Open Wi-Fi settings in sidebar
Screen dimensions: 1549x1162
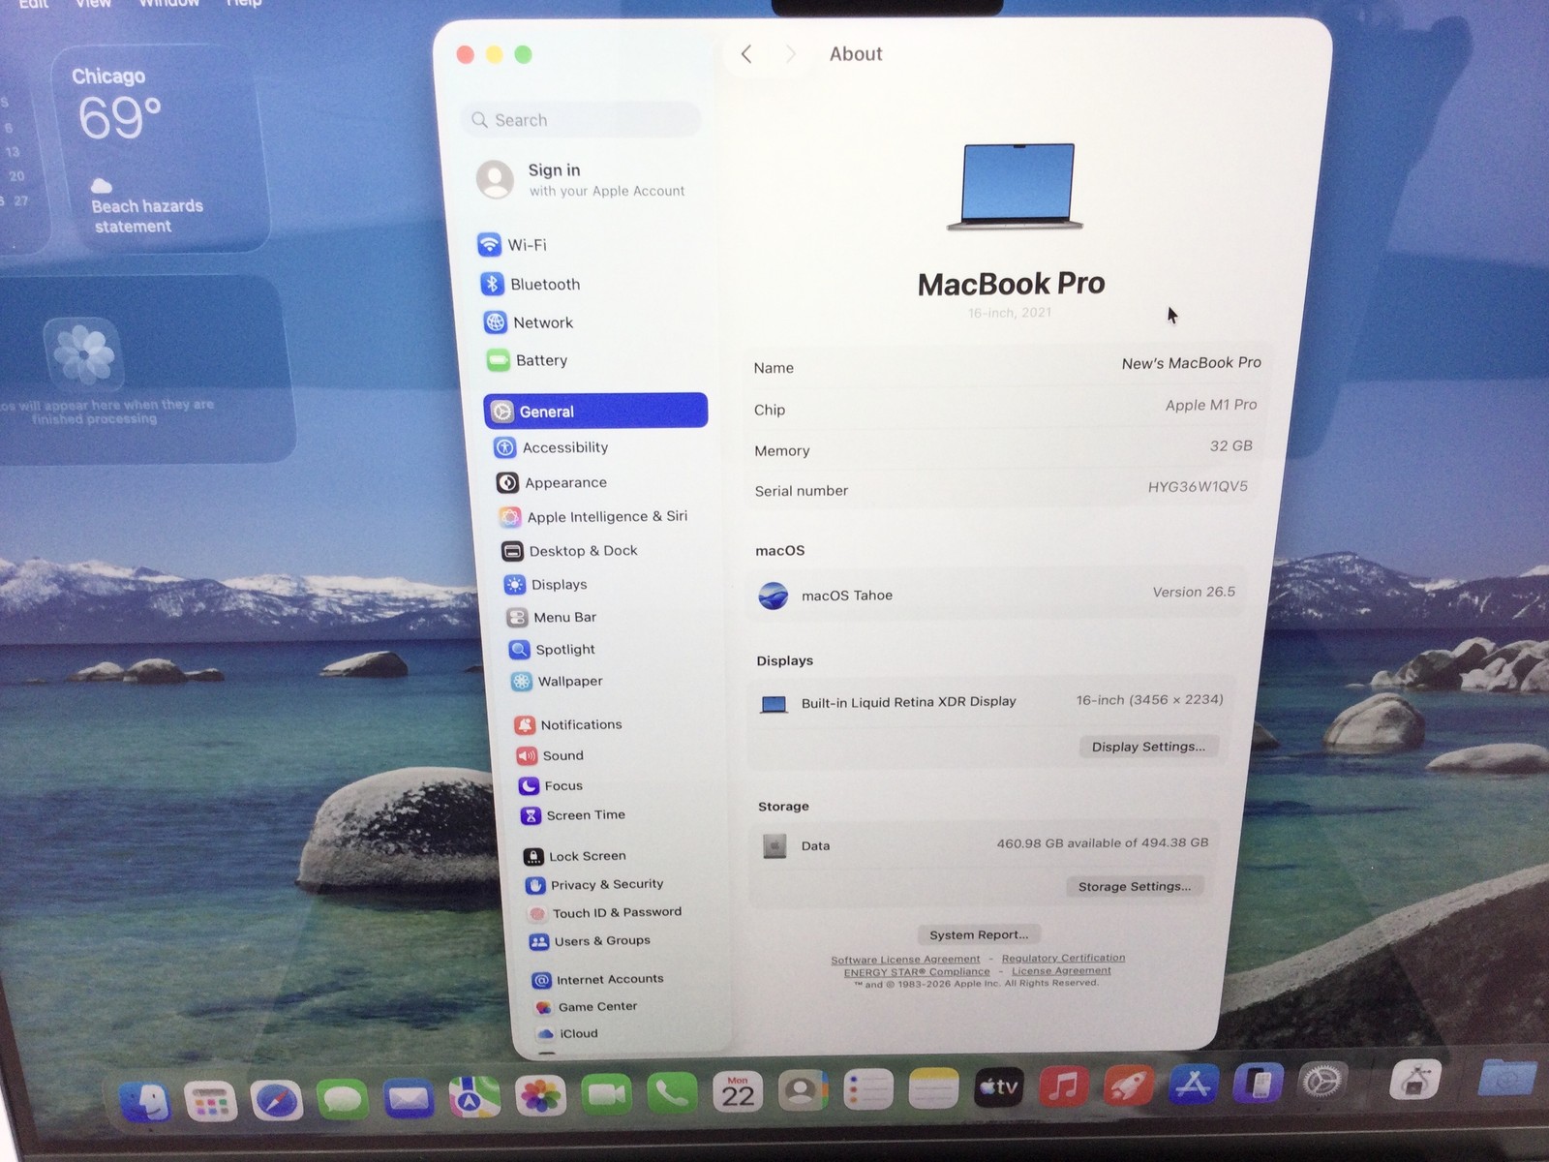tap(513, 245)
